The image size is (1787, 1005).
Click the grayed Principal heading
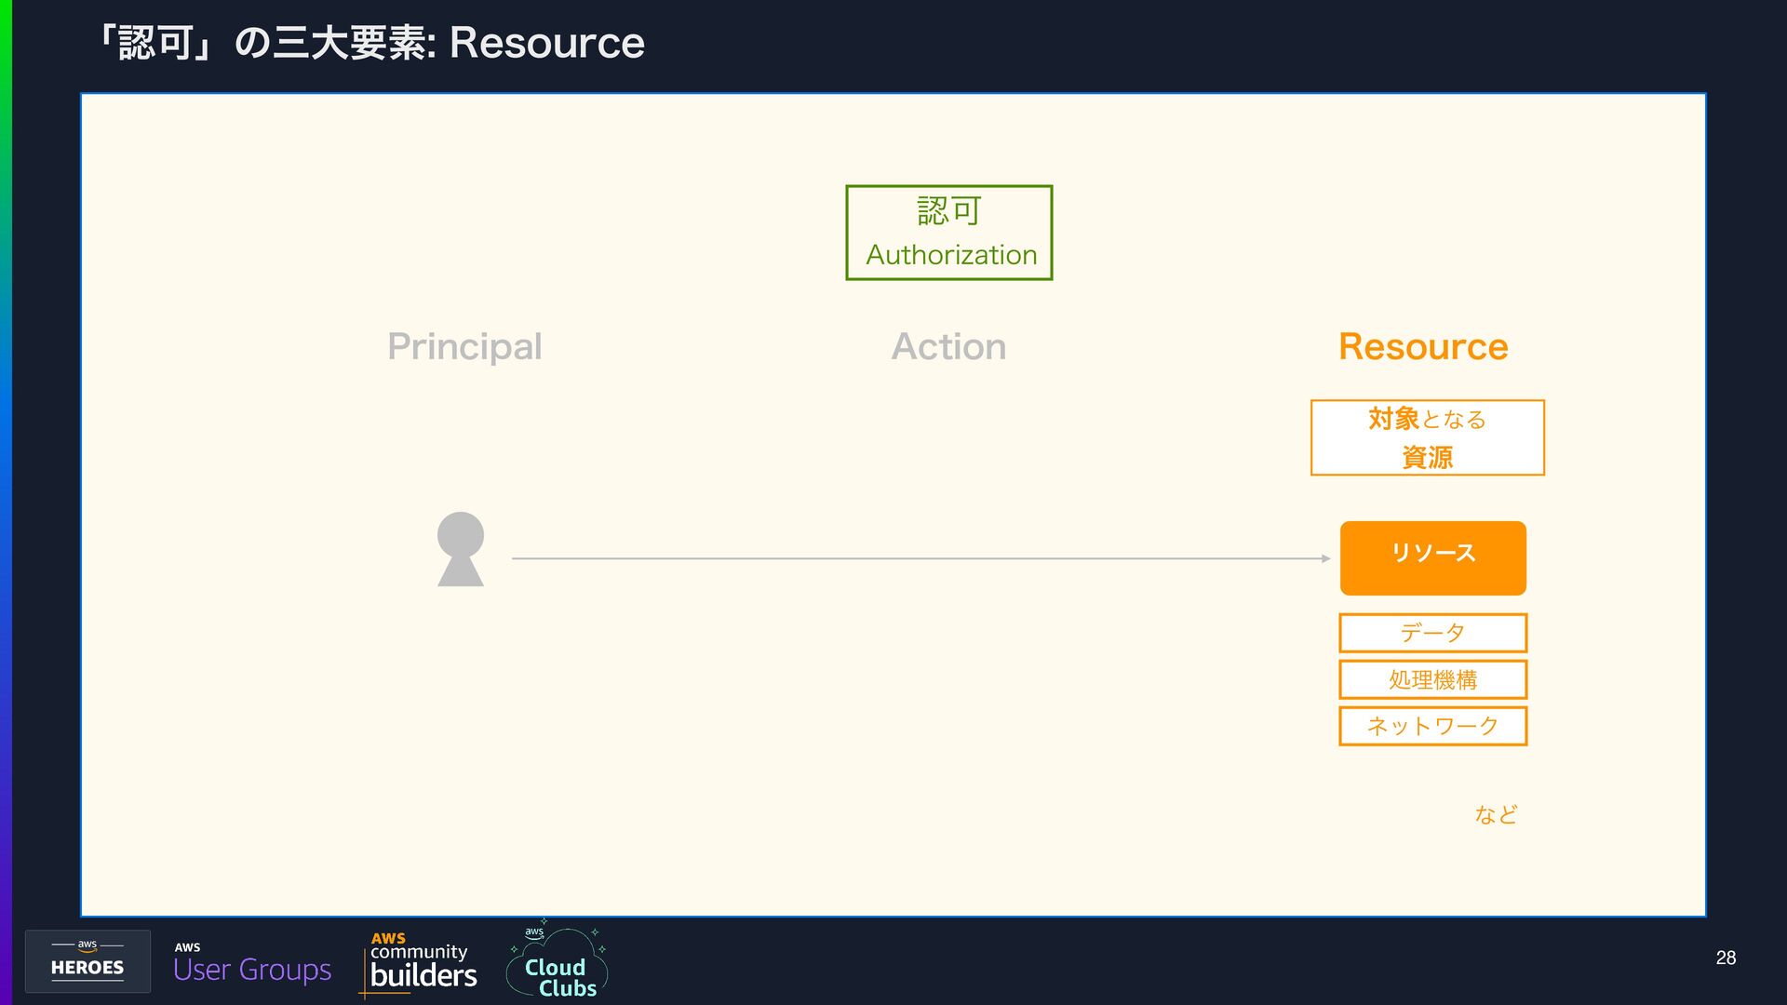tap(464, 347)
